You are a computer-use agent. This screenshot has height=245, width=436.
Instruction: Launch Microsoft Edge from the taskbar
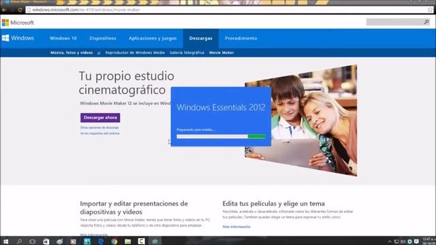pos(101,242)
